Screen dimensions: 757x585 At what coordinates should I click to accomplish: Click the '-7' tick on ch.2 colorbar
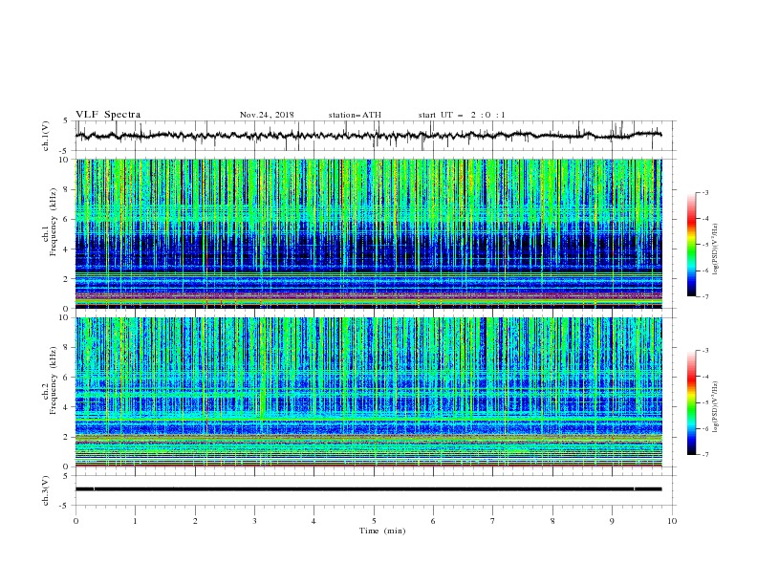[x=704, y=455]
